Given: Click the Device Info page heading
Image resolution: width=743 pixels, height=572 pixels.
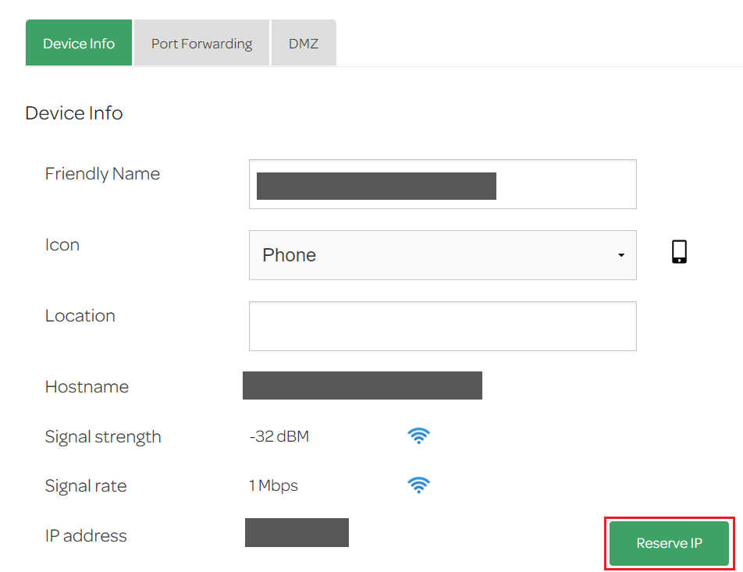Looking at the screenshot, I should pyautogui.click(x=74, y=112).
